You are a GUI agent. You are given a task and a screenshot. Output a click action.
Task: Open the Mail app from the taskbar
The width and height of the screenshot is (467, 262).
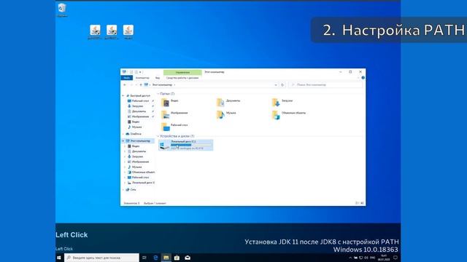click(188, 258)
